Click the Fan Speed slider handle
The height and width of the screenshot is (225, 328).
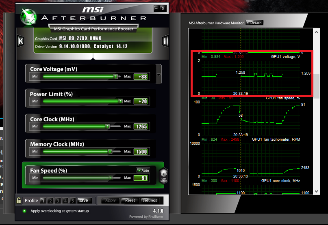tap(111, 178)
